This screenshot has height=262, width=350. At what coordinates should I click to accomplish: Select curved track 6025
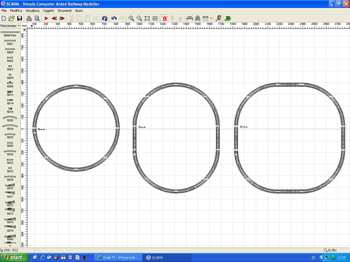pos(10,136)
